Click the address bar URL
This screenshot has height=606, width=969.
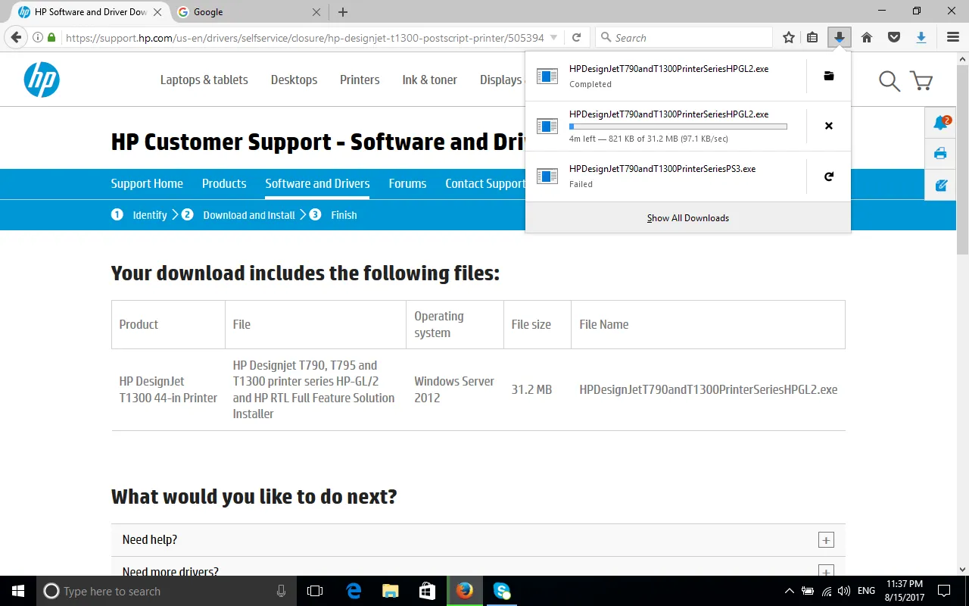pos(304,37)
